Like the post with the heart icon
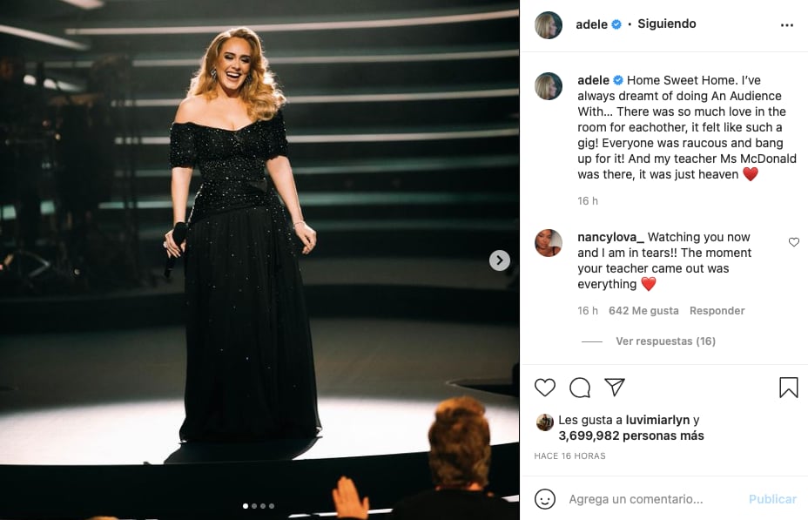The width and height of the screenshot is (808, 520). 545,387
